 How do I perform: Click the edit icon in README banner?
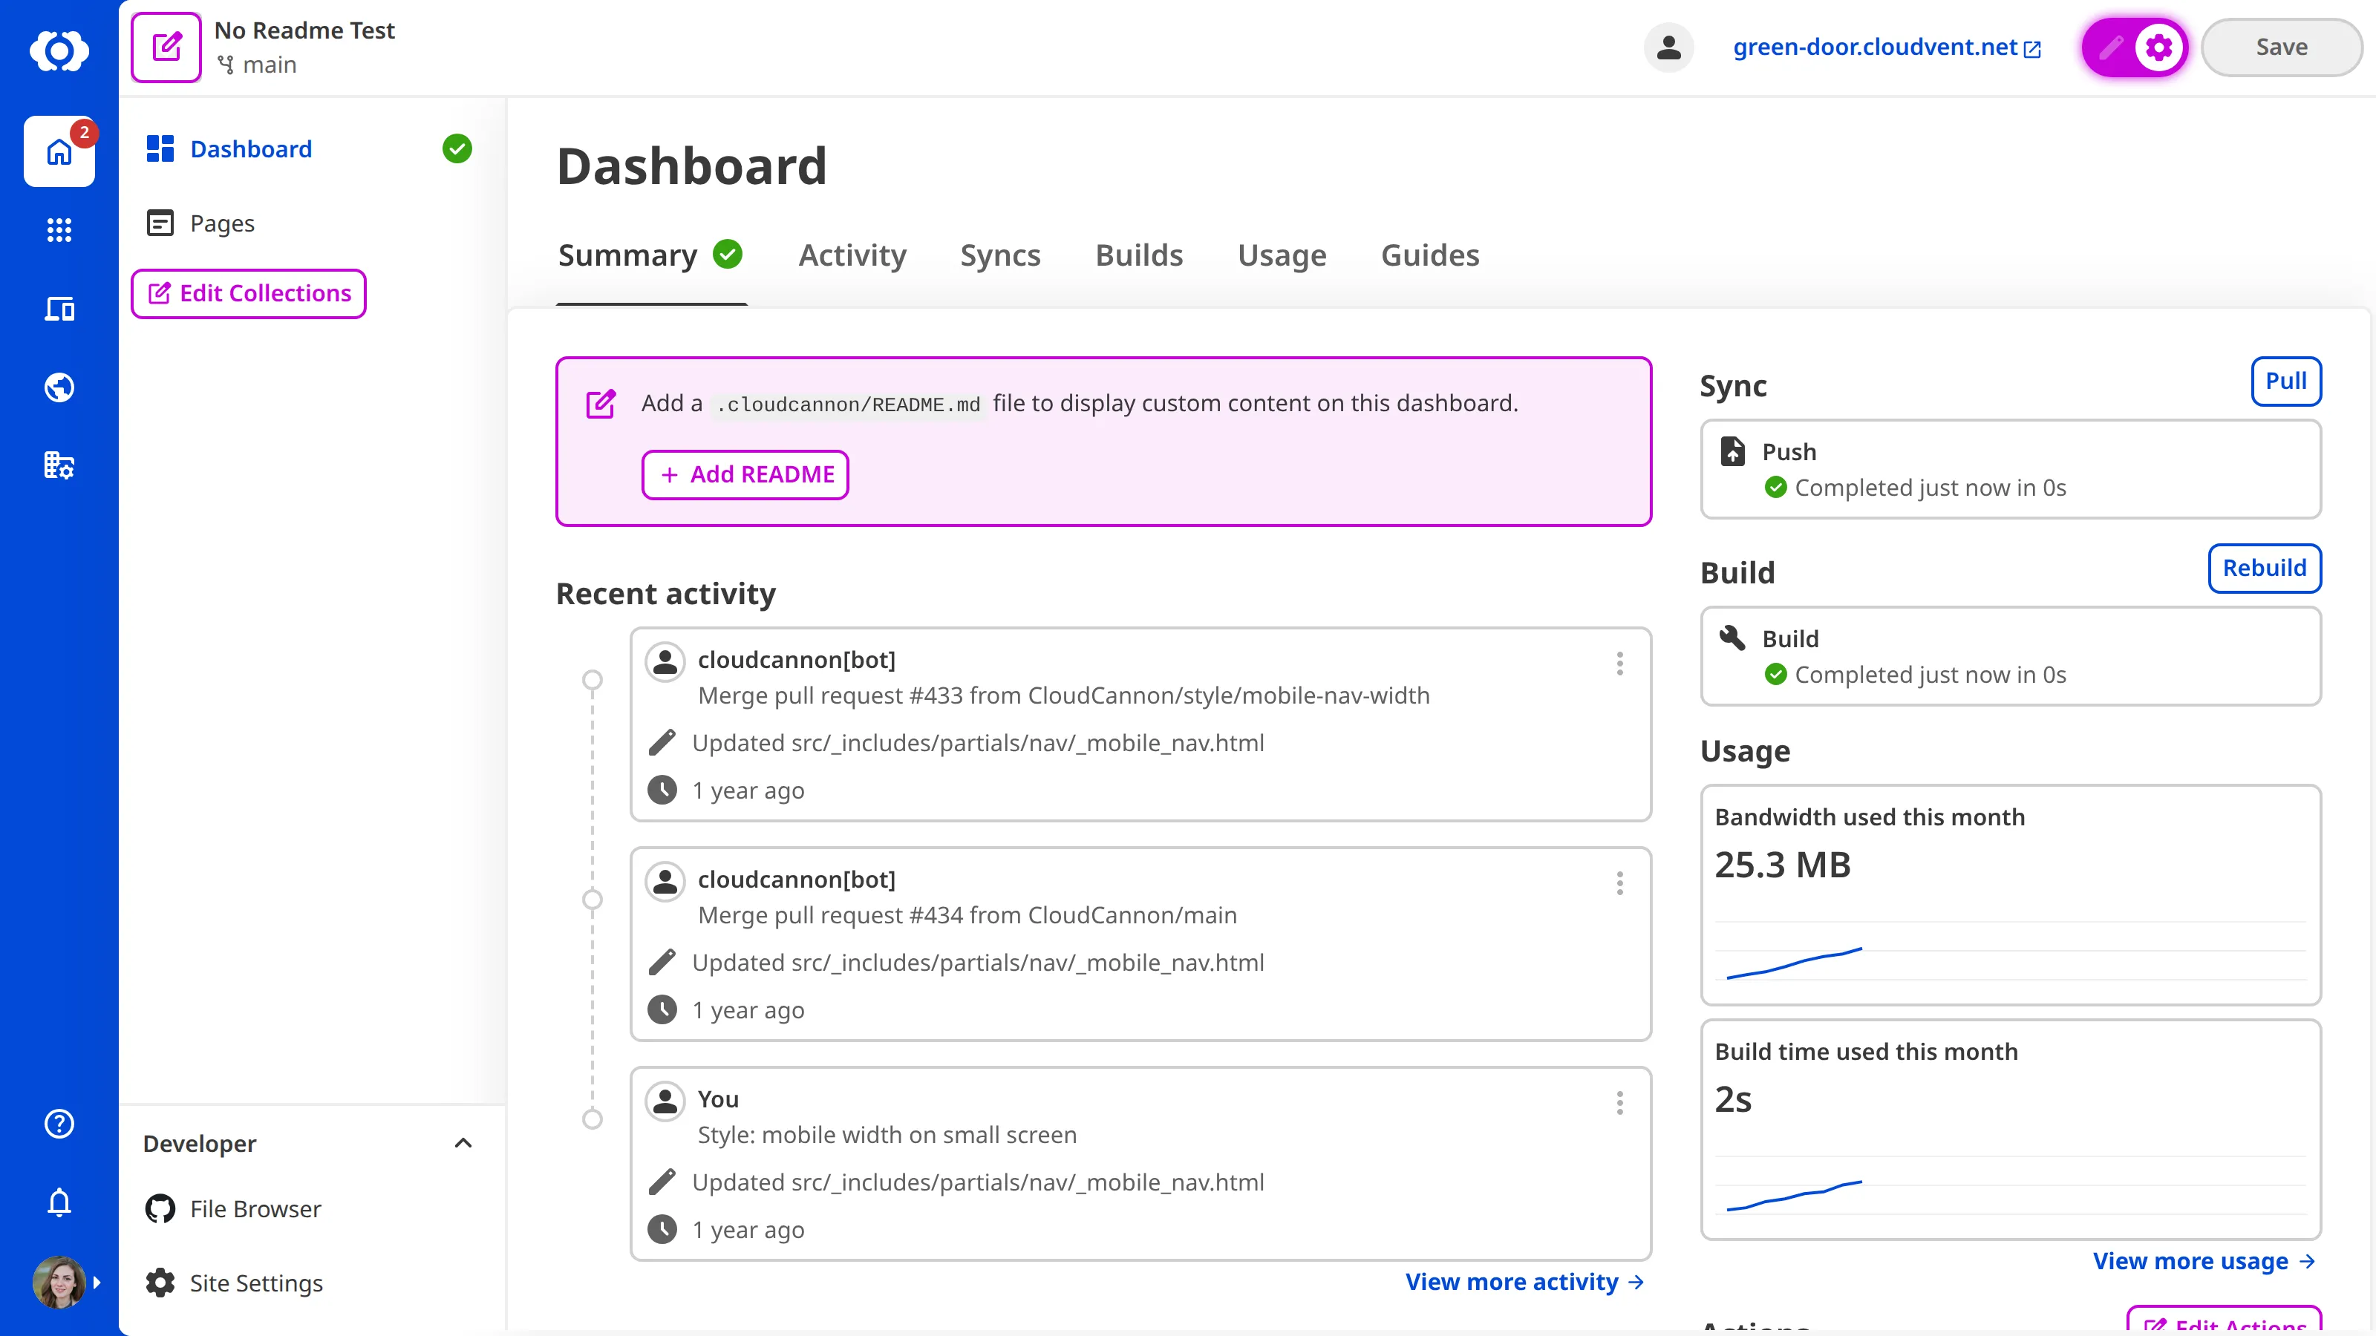[601, 403]
